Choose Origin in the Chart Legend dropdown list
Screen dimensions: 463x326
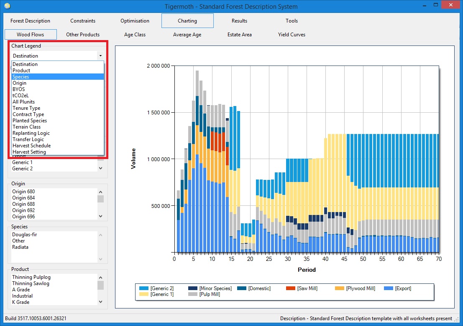[58, 83]
